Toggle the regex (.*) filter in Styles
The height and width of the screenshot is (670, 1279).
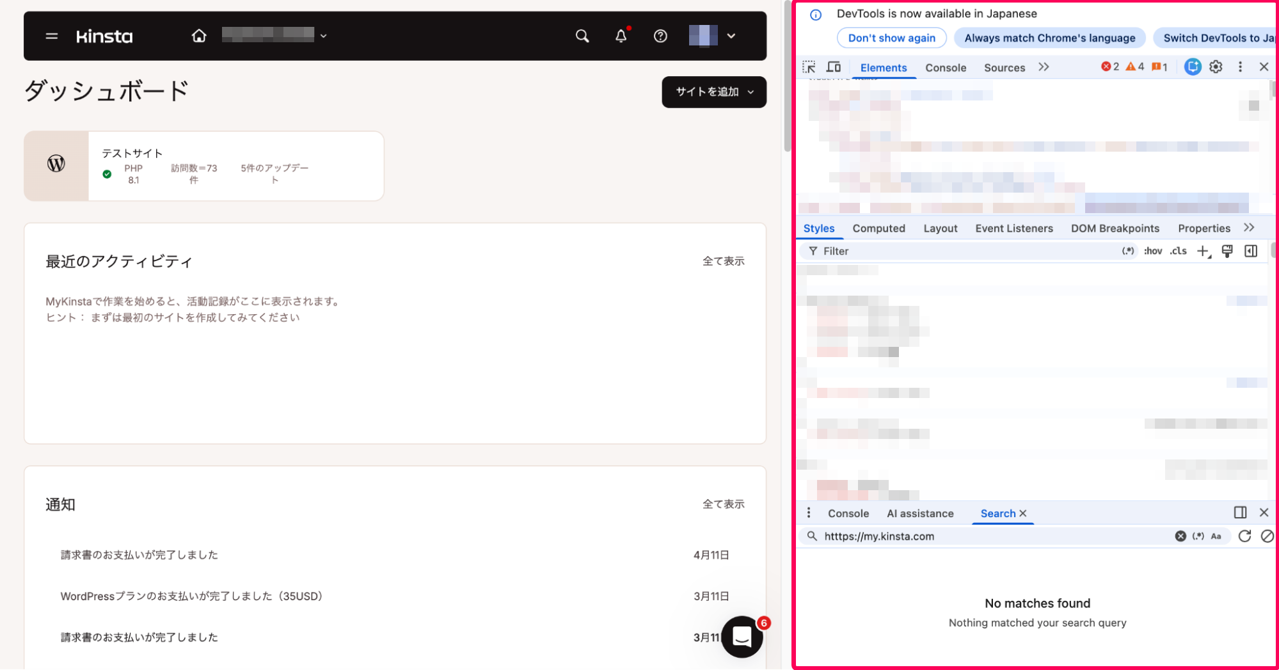point(1128,251)
